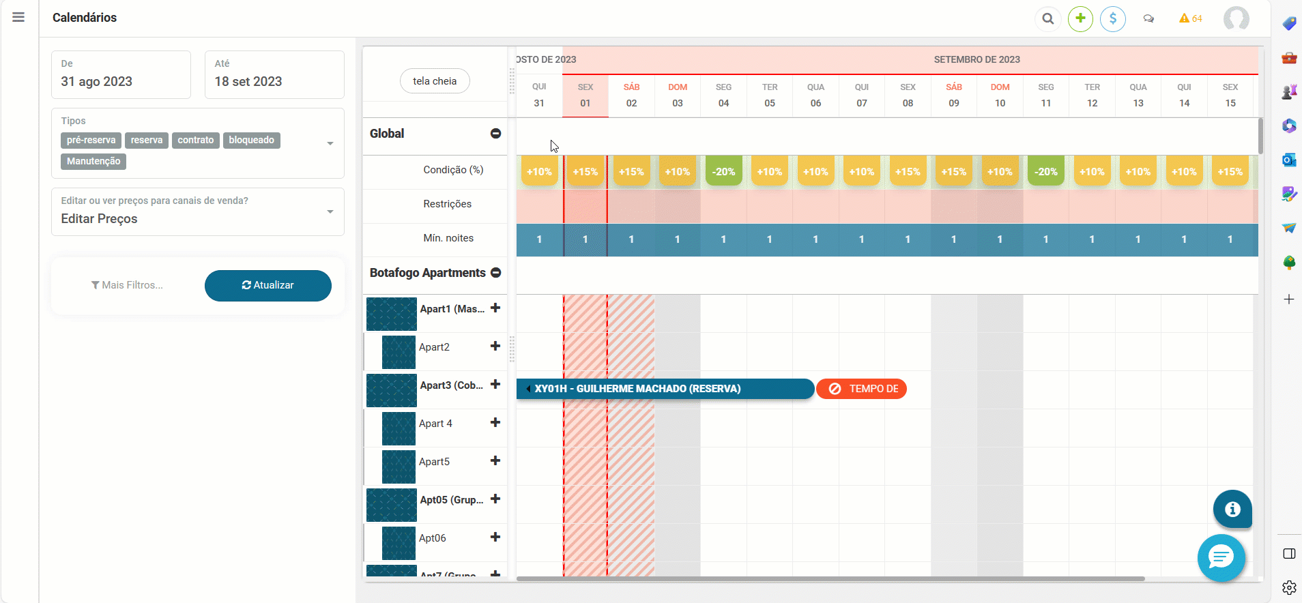Expand the Apart3 row with plus

[495, 385]
